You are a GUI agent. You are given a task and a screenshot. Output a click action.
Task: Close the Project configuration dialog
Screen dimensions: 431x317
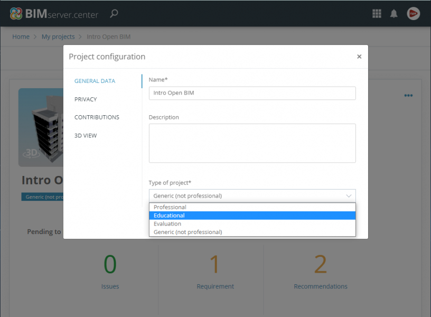coord(359,57)
